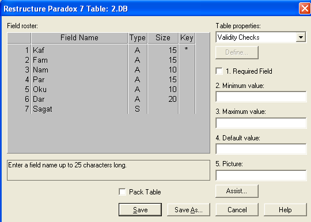311x222 pixels.
Task: Click the Type column header
Action: tap(138, 37)
